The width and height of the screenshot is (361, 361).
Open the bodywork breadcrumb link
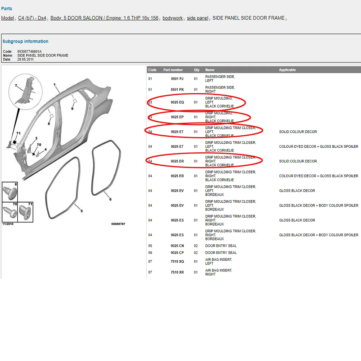[173, 18]
